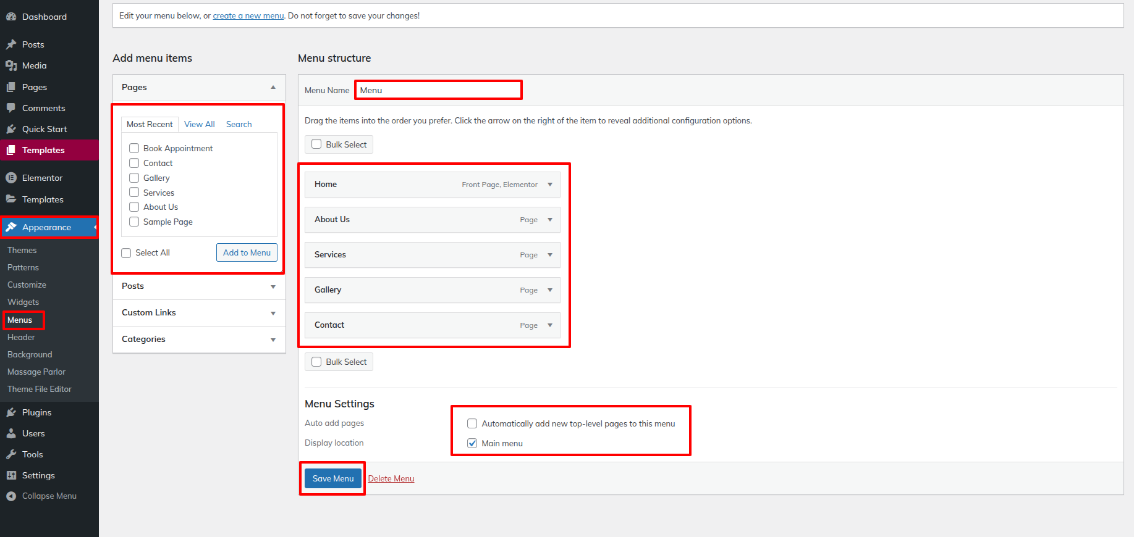Open the Customize submenu item

click(27, 285)
